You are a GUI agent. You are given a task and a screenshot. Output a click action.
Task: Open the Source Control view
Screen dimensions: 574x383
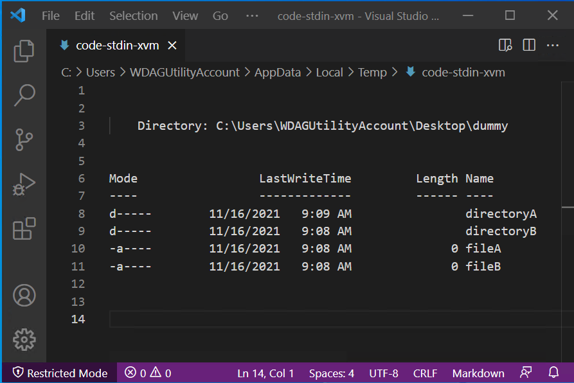click(x=24, y=140)
